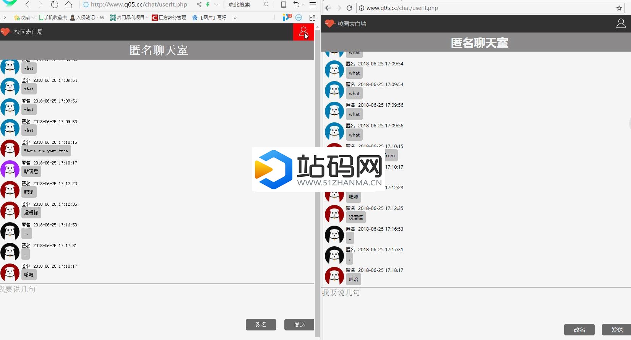Click the blue round extension icon
This screenshot has height=340, width=631.
click(299, 17)
